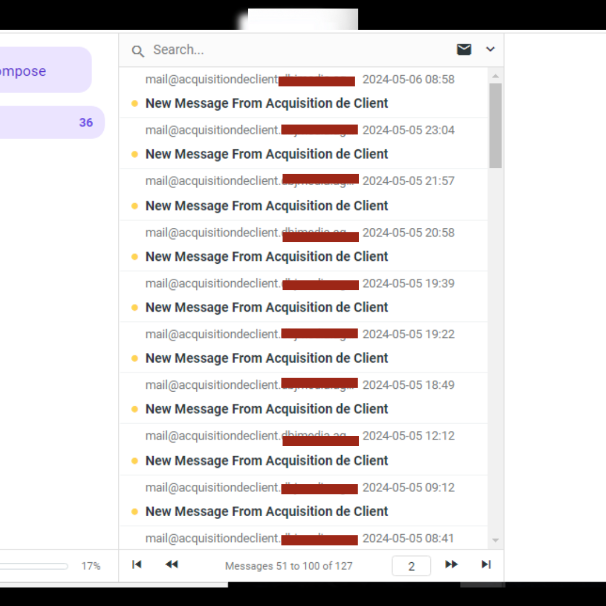
Task: Click the message list scrollbar down arrow
Action: tap(495, 540)
